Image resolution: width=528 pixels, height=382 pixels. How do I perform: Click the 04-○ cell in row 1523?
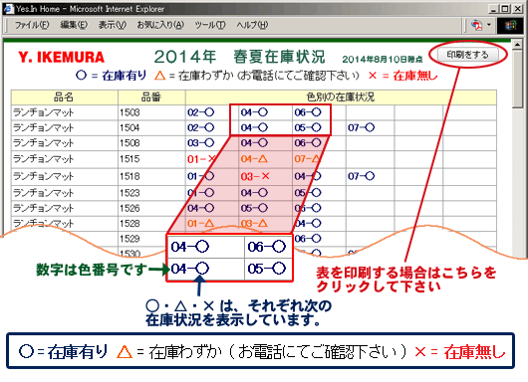[254, 193]
